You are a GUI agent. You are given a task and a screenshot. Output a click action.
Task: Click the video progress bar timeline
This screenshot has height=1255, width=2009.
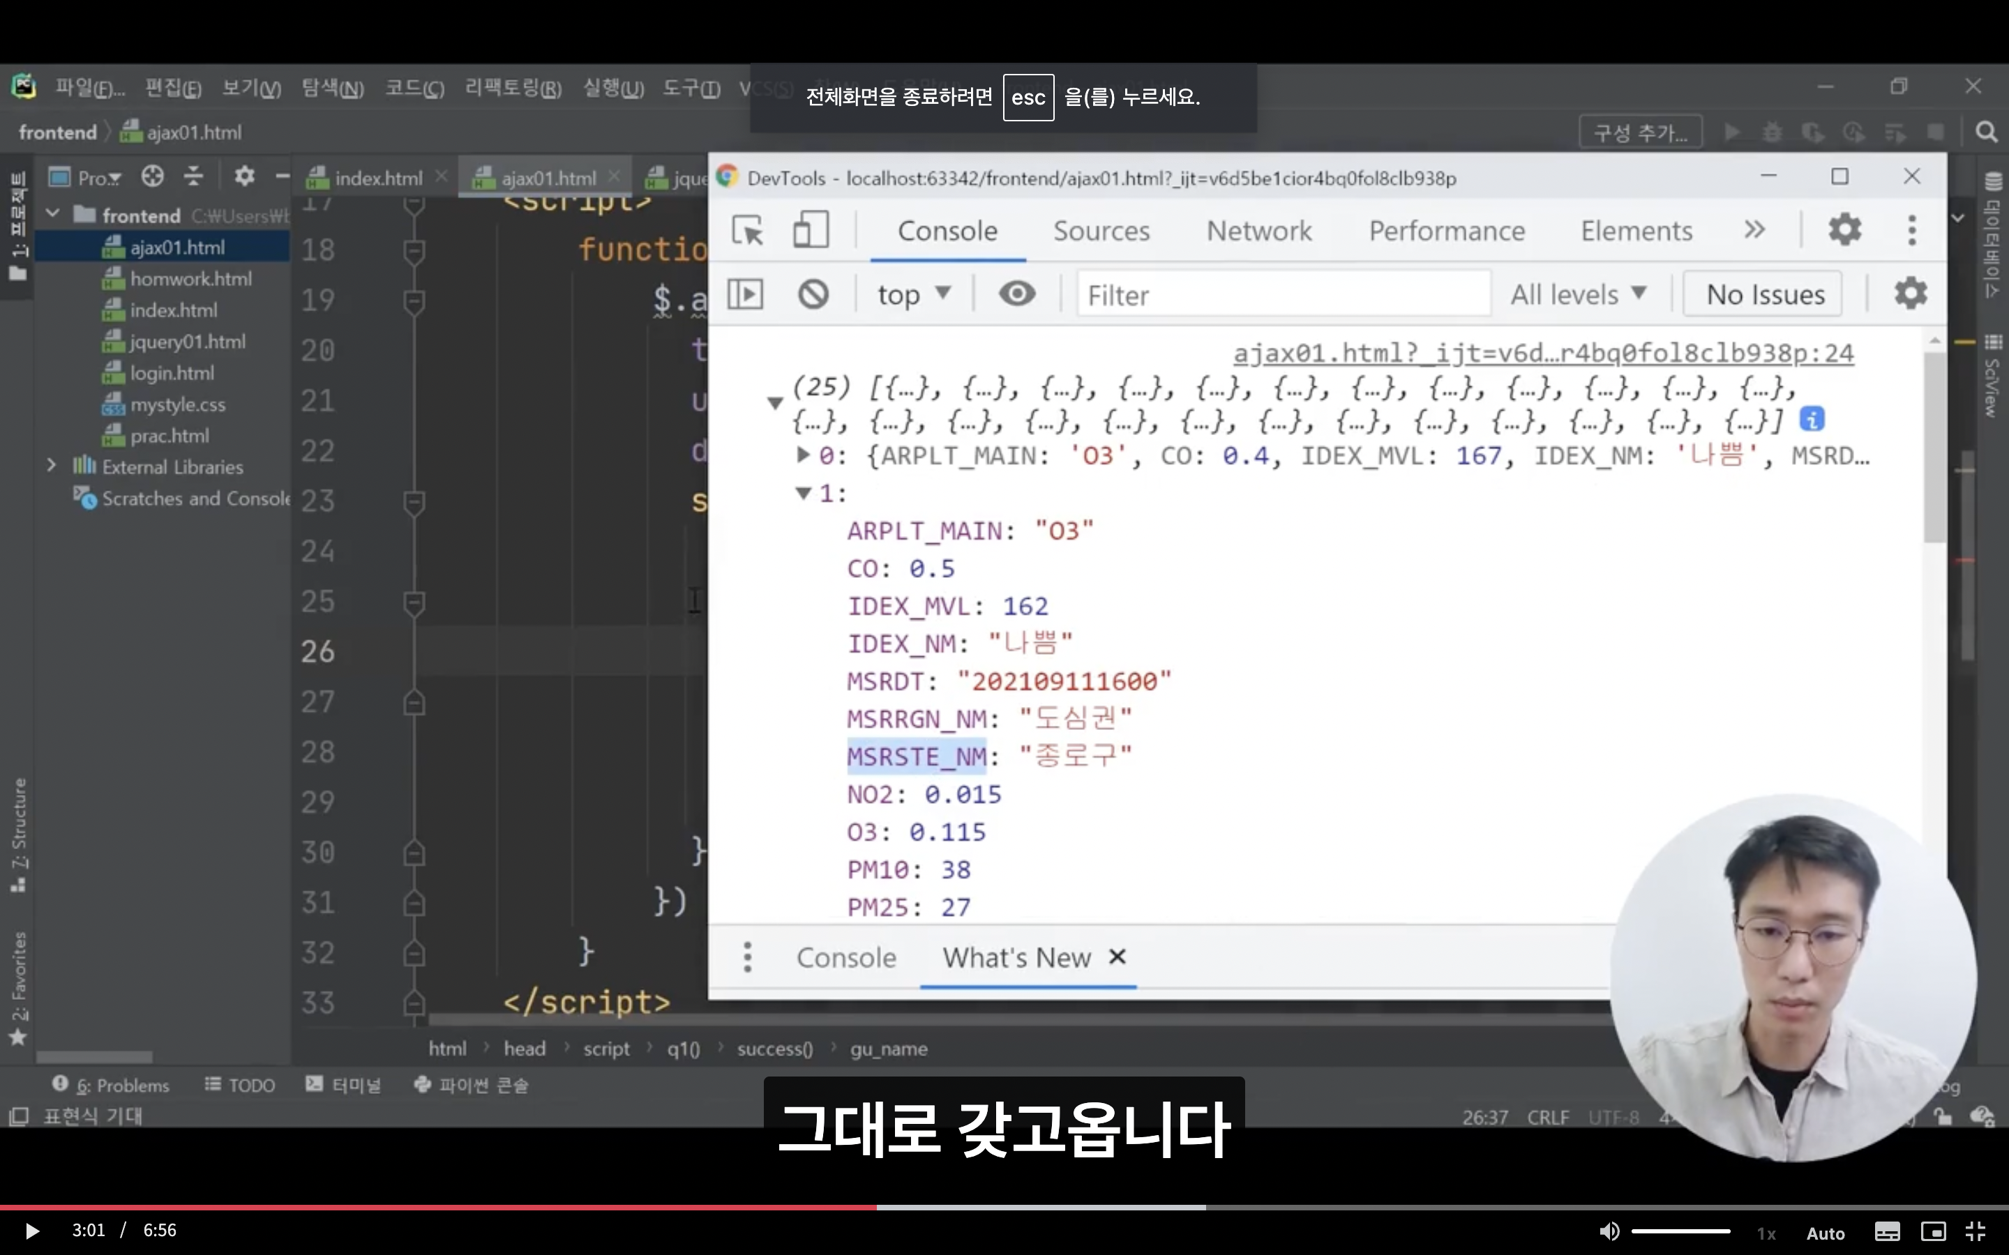1004,1207
